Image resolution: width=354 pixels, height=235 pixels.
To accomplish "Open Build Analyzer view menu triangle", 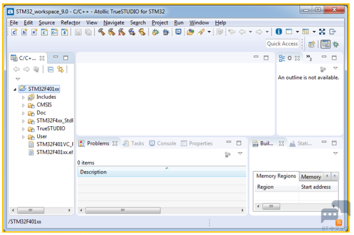I will [336, 153].
